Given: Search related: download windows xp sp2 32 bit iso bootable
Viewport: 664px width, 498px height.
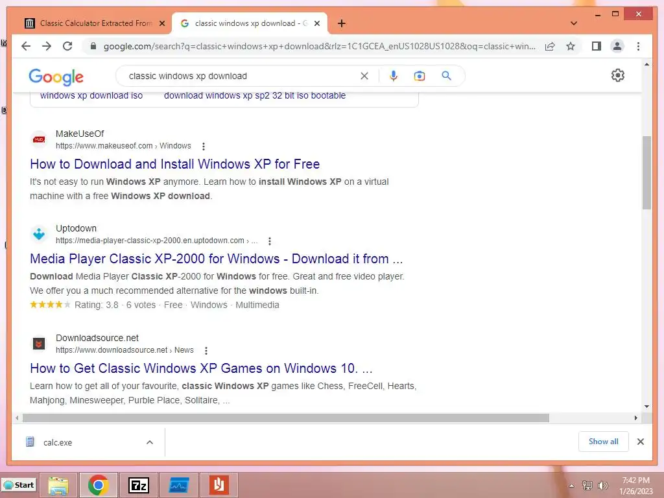Looking at the screenshot, I should 255,96.
